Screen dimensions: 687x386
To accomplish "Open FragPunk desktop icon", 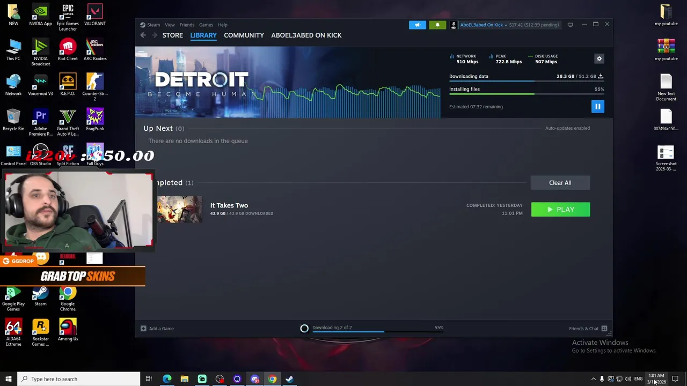I will pyautogui.click(x=95, y=120).
